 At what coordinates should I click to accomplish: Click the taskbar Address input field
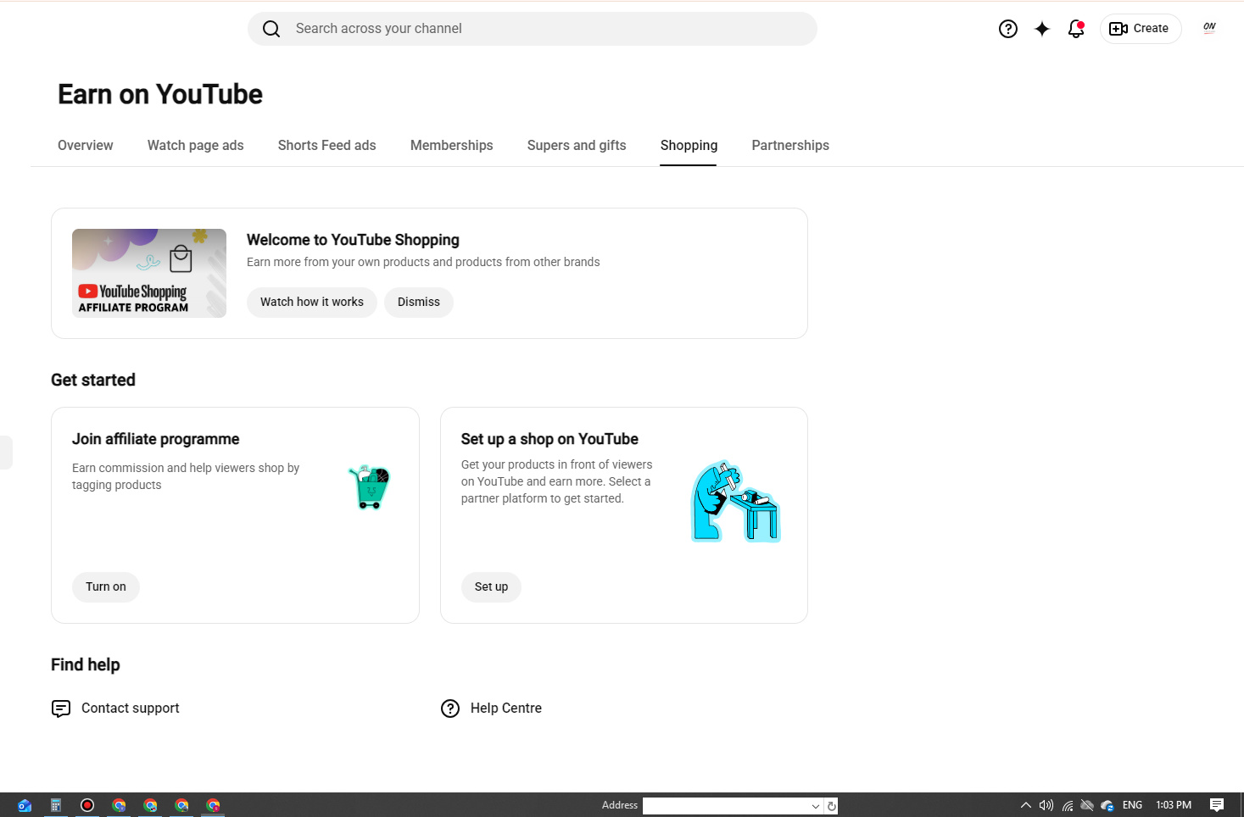(726, 806)
